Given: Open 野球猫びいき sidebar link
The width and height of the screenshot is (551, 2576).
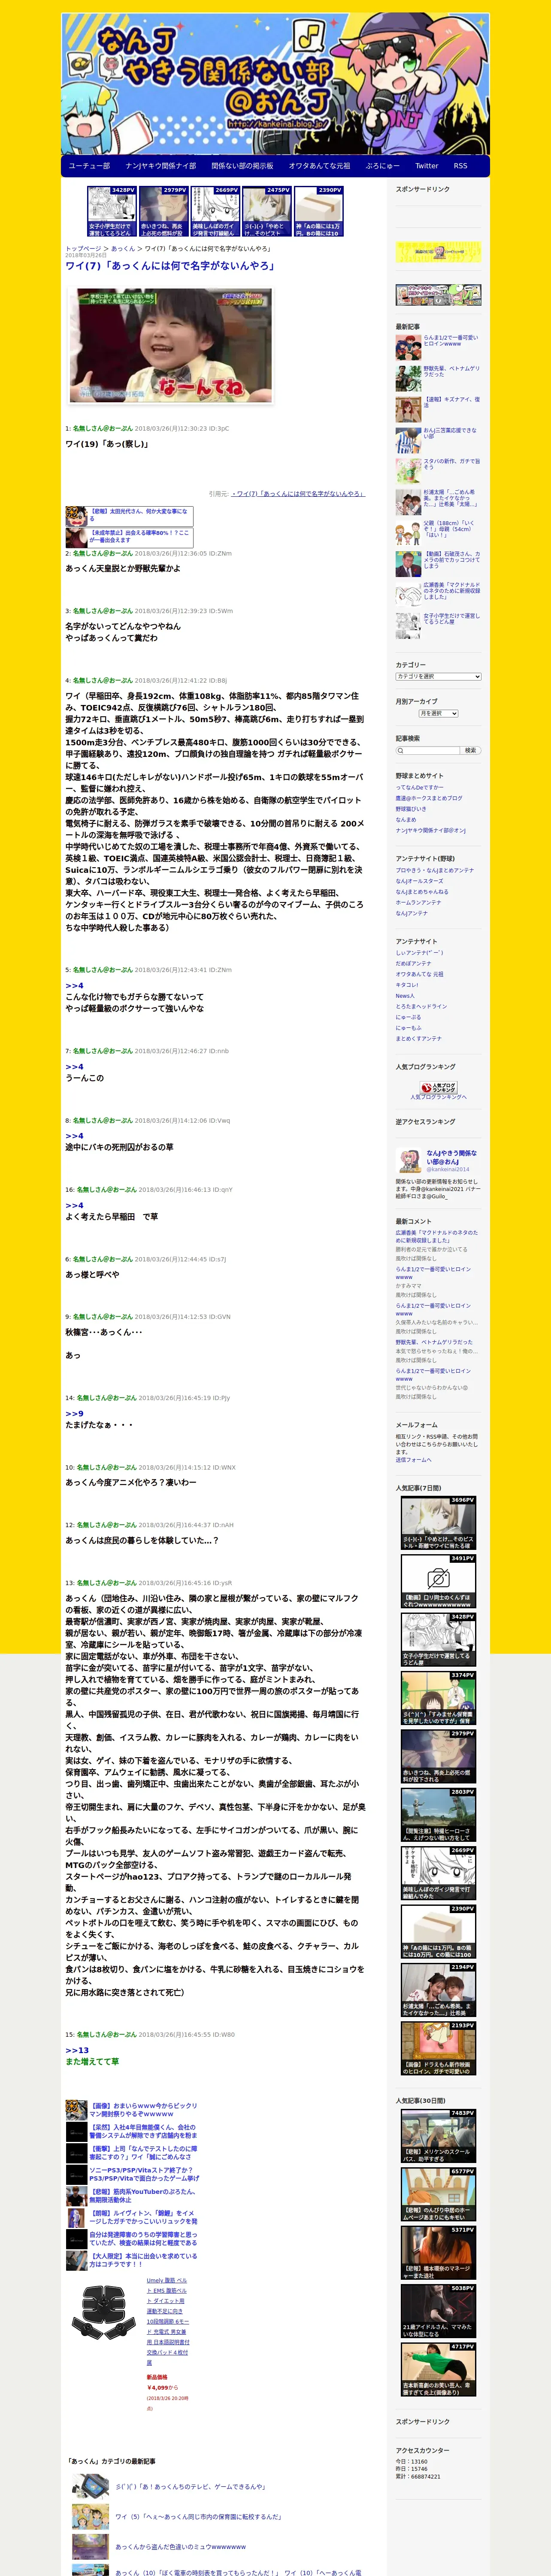Looking at the screenshot, I should pos(411,809).
